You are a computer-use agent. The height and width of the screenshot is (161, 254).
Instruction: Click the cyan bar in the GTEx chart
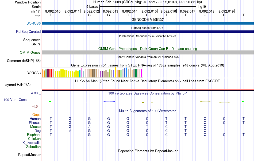[x=80, y=74]
